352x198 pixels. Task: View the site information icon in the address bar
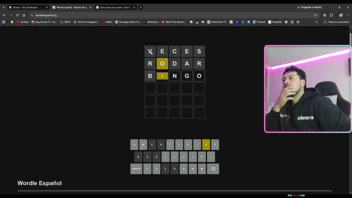(32, 15)
